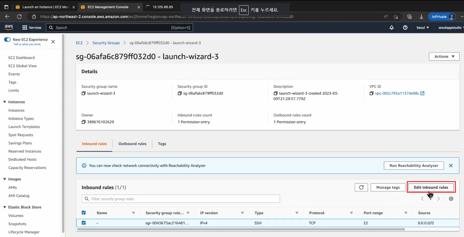Screen dimensions: 464x237
Task: Click the InPrivate profile button
Action: [x=442, y=17]
